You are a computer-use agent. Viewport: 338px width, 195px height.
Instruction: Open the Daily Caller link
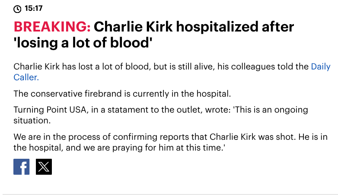pos(320,67)
